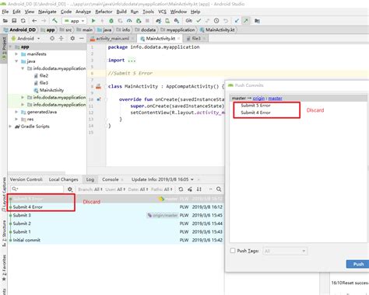Screen dimensions: 369x295
Task: Click the refresh icon in Log toolbar
Action: pyautogui.click(x=181, y=189)
